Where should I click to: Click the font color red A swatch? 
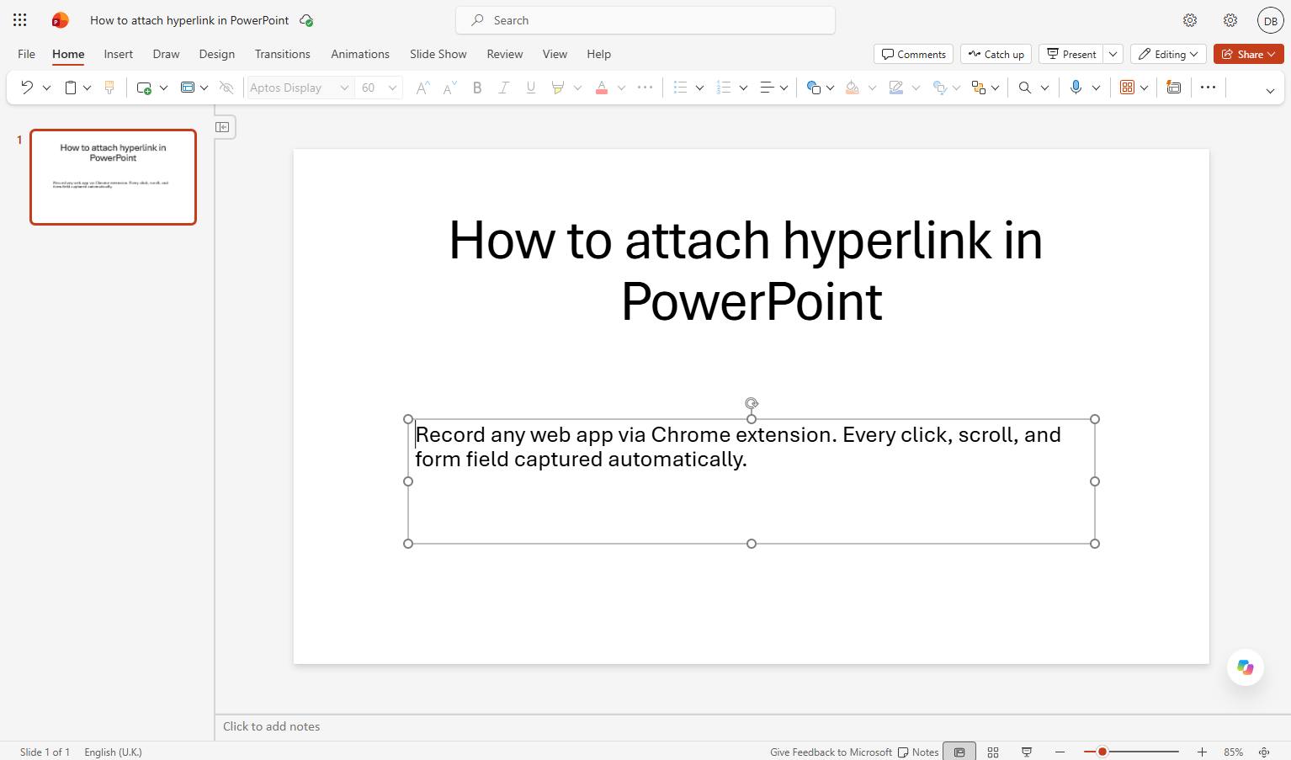click(x=601, y=88)
